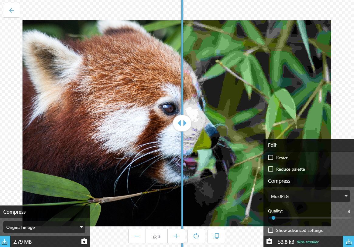Click the left-side Compress heading
Viewport: 354px width, 247px height.
pos(15,212)
